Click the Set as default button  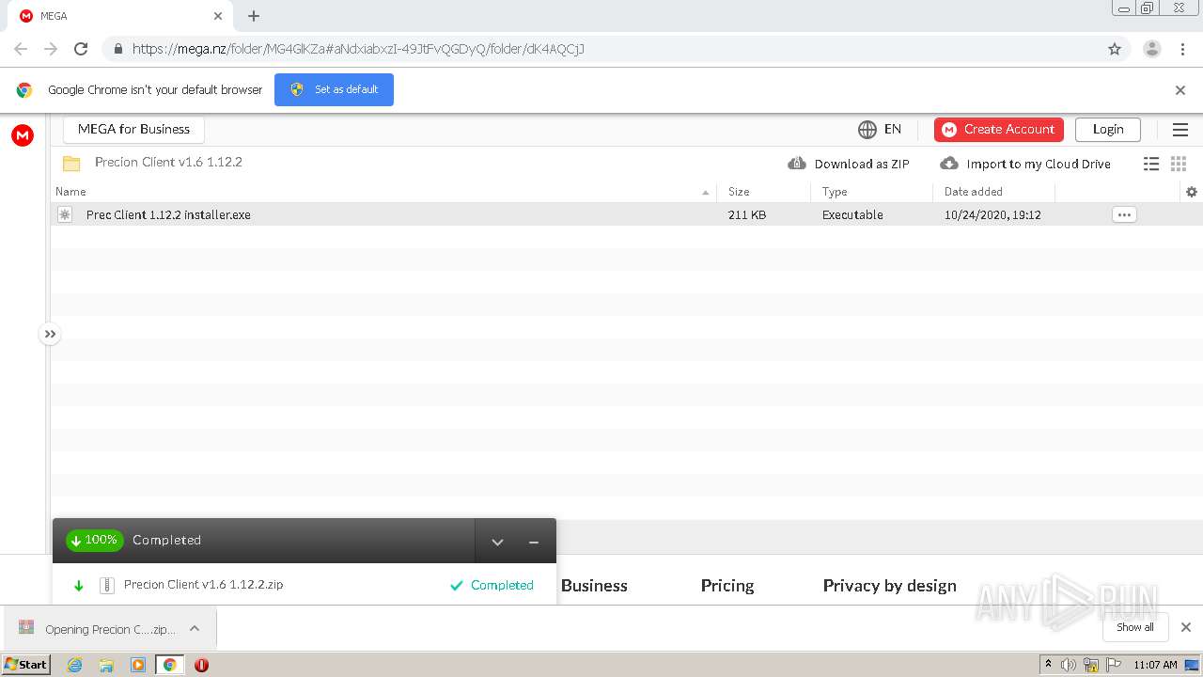pyautogui.click(x=334, y=89)
